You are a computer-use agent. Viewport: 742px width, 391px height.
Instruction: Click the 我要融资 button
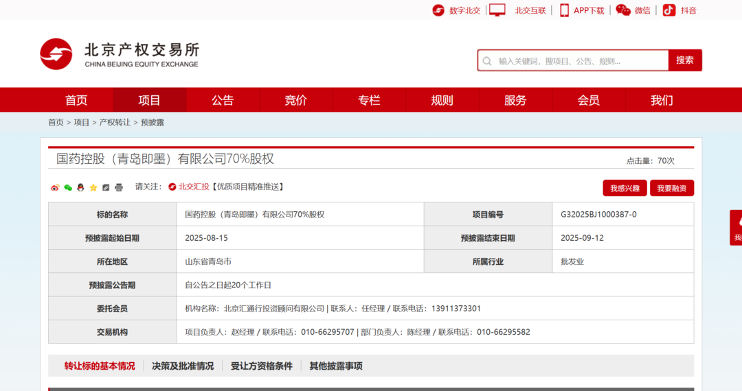point(672,189)
